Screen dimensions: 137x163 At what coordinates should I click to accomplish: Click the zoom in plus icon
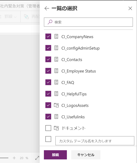[14, 158]
